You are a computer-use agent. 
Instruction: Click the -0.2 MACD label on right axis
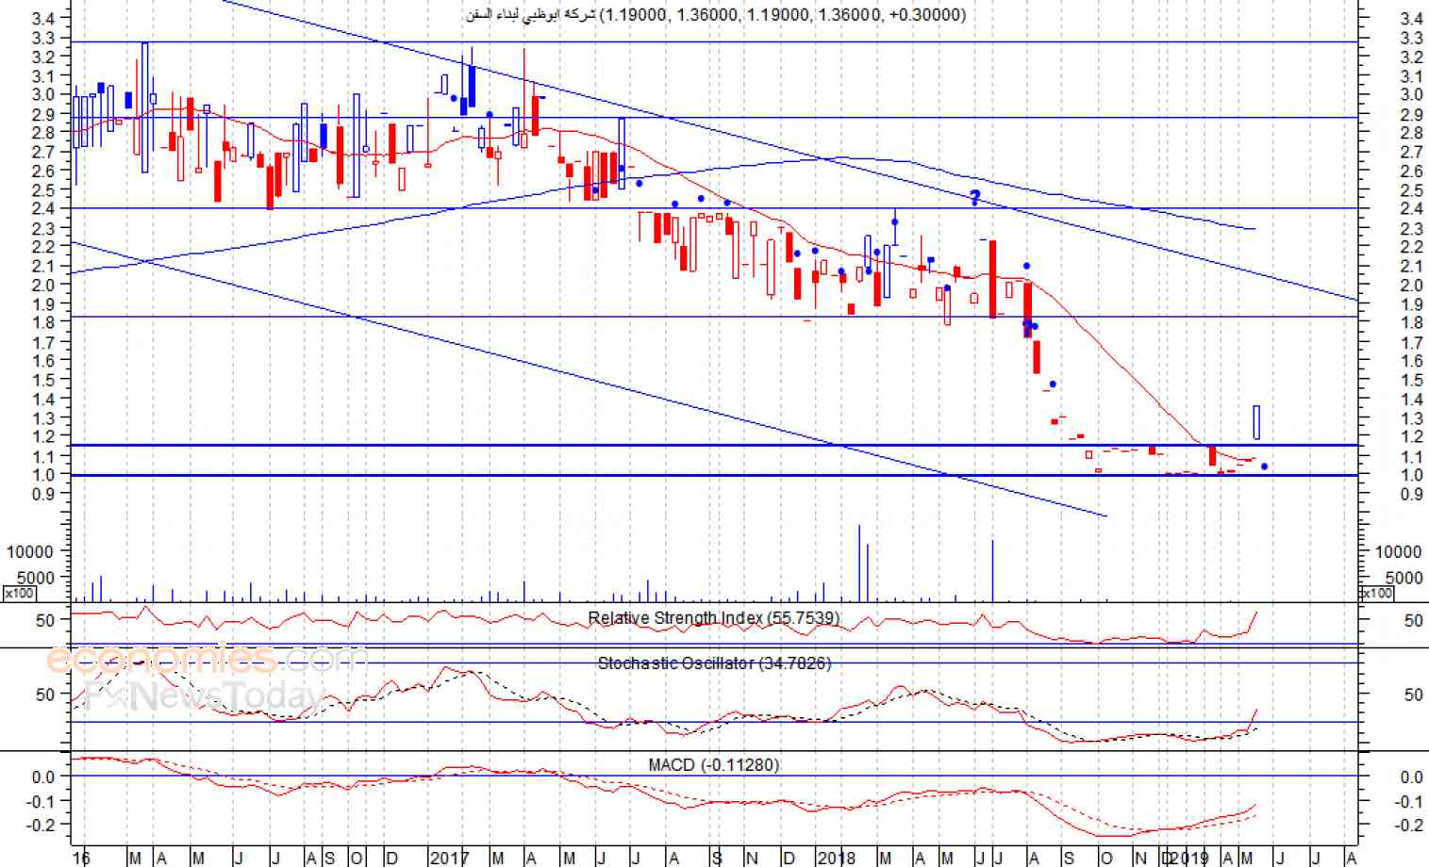tap(1409, 825)
